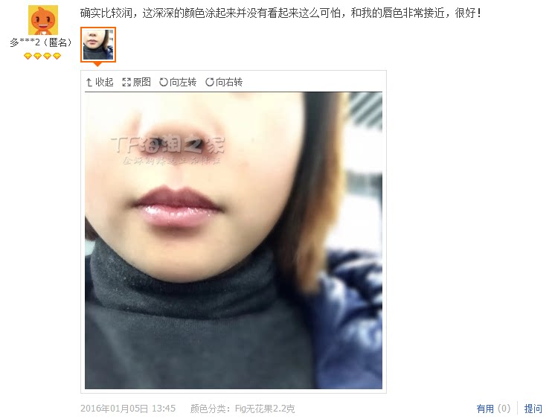Click the enlarged lipstick review photo
The height and width of the screenshot is (419, 555).
coord(234,240)
